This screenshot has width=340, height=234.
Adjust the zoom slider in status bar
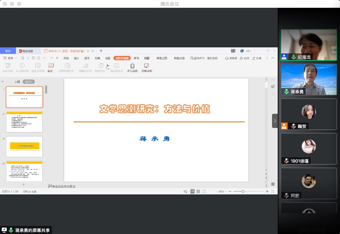tap(243, 191)
